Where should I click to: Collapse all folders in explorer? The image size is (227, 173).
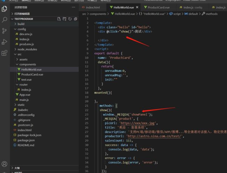[x=75, y=19]
